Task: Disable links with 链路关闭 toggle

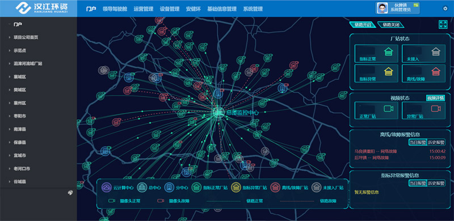Action: point(391,25)
